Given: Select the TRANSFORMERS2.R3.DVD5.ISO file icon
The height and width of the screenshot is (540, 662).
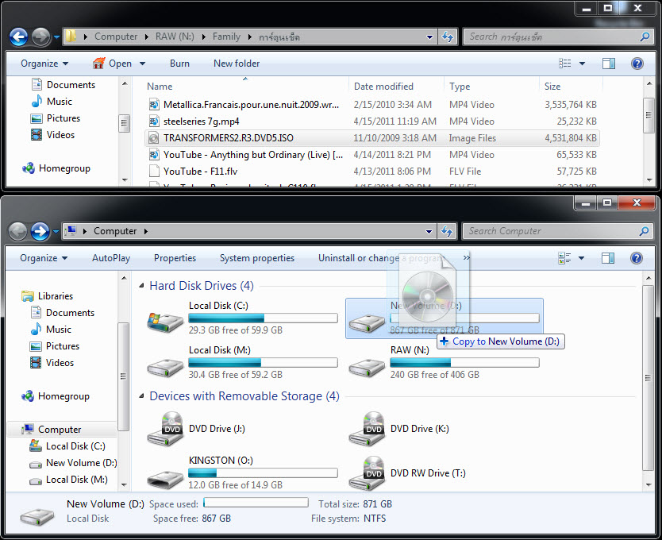Looking at the screenshot, I should coord(154,137).
